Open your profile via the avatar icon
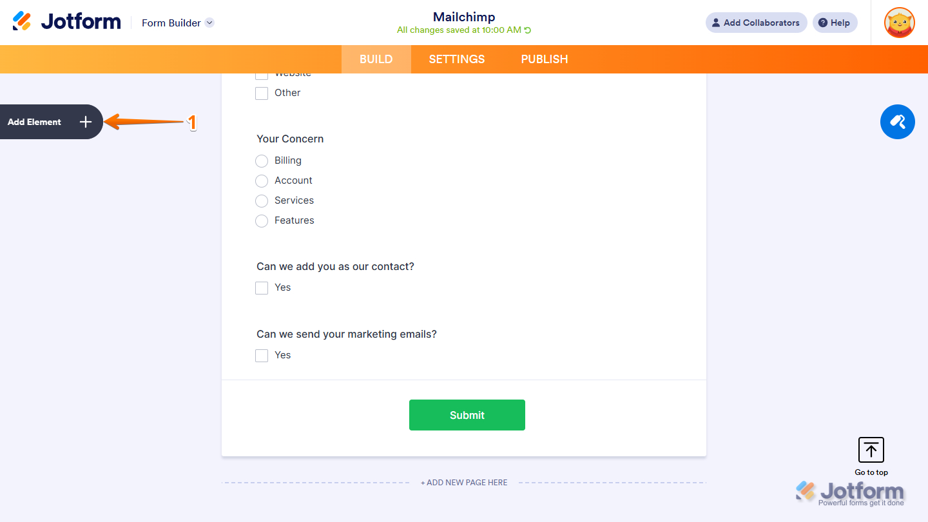 [899, 23]
